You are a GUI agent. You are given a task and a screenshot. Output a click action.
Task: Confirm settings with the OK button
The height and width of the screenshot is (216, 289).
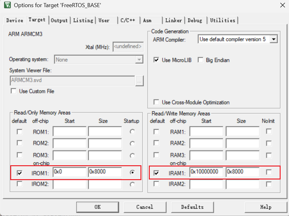98,207
